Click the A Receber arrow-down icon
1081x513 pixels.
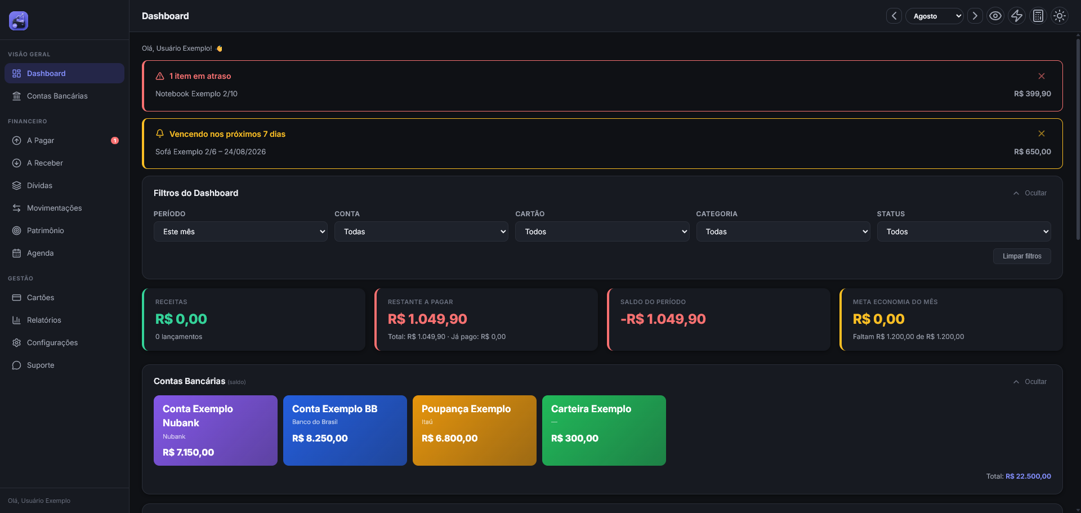coord(17,163)
